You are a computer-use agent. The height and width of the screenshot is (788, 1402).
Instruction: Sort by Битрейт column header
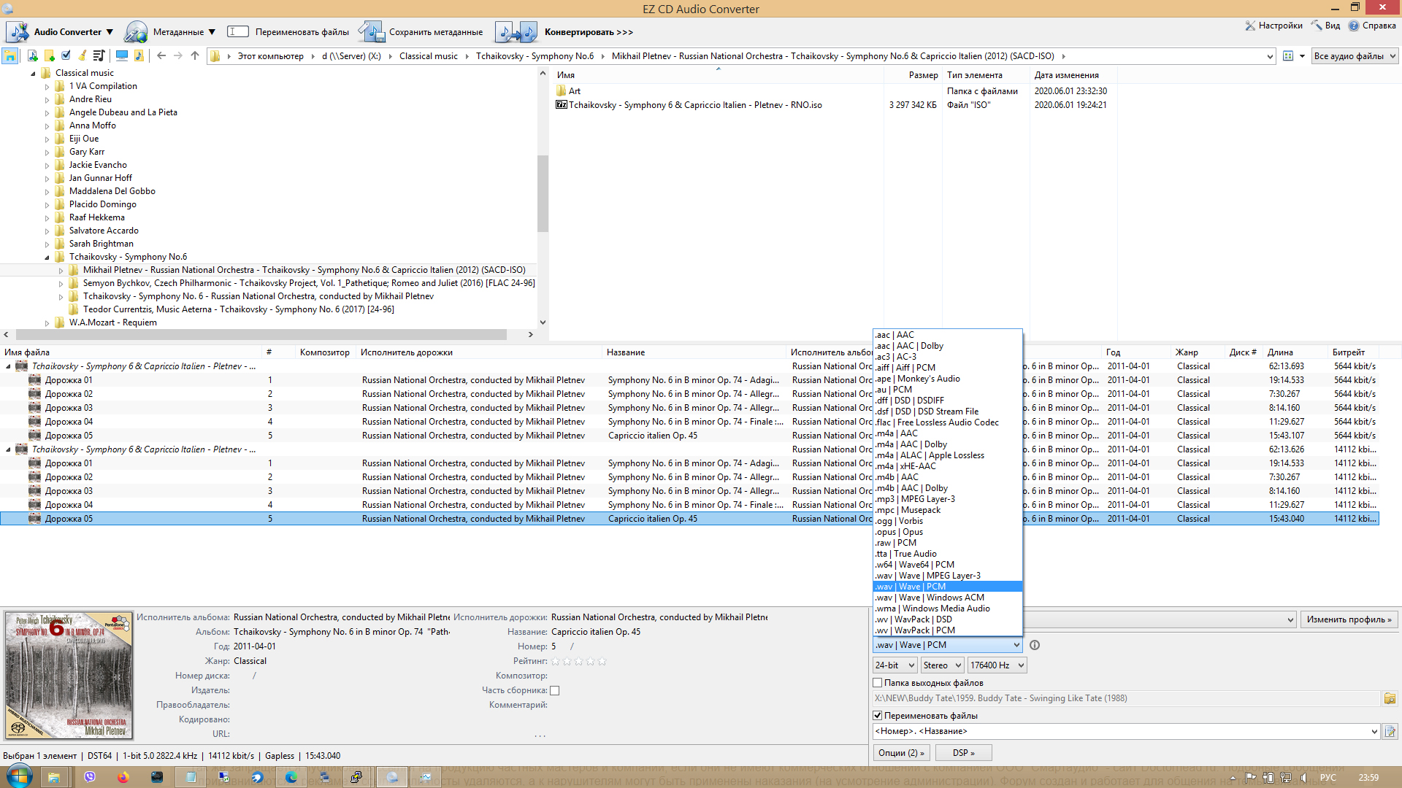[1348, 352]
